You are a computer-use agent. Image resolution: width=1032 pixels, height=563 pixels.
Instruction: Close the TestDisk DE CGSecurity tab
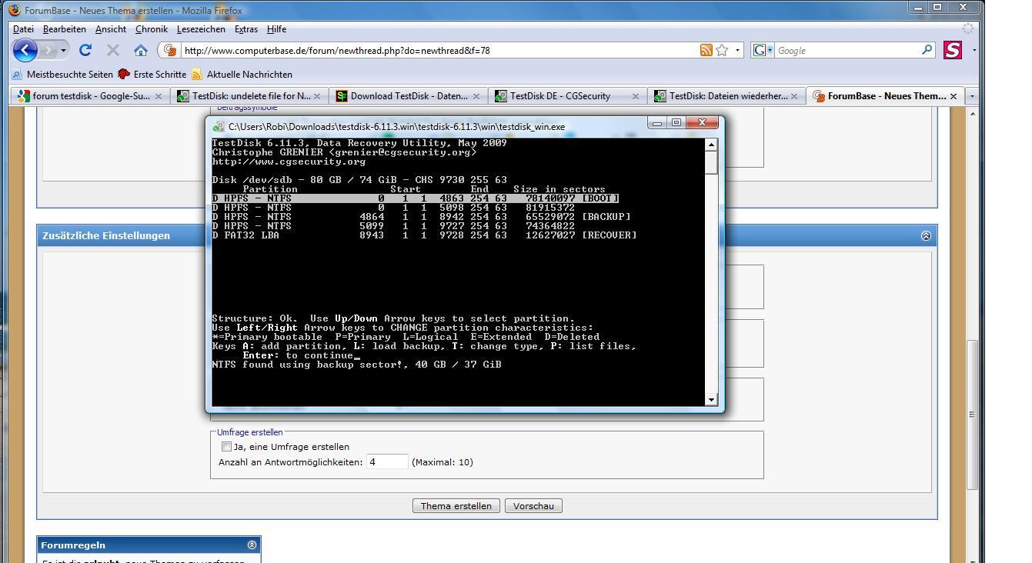[636, 96]
